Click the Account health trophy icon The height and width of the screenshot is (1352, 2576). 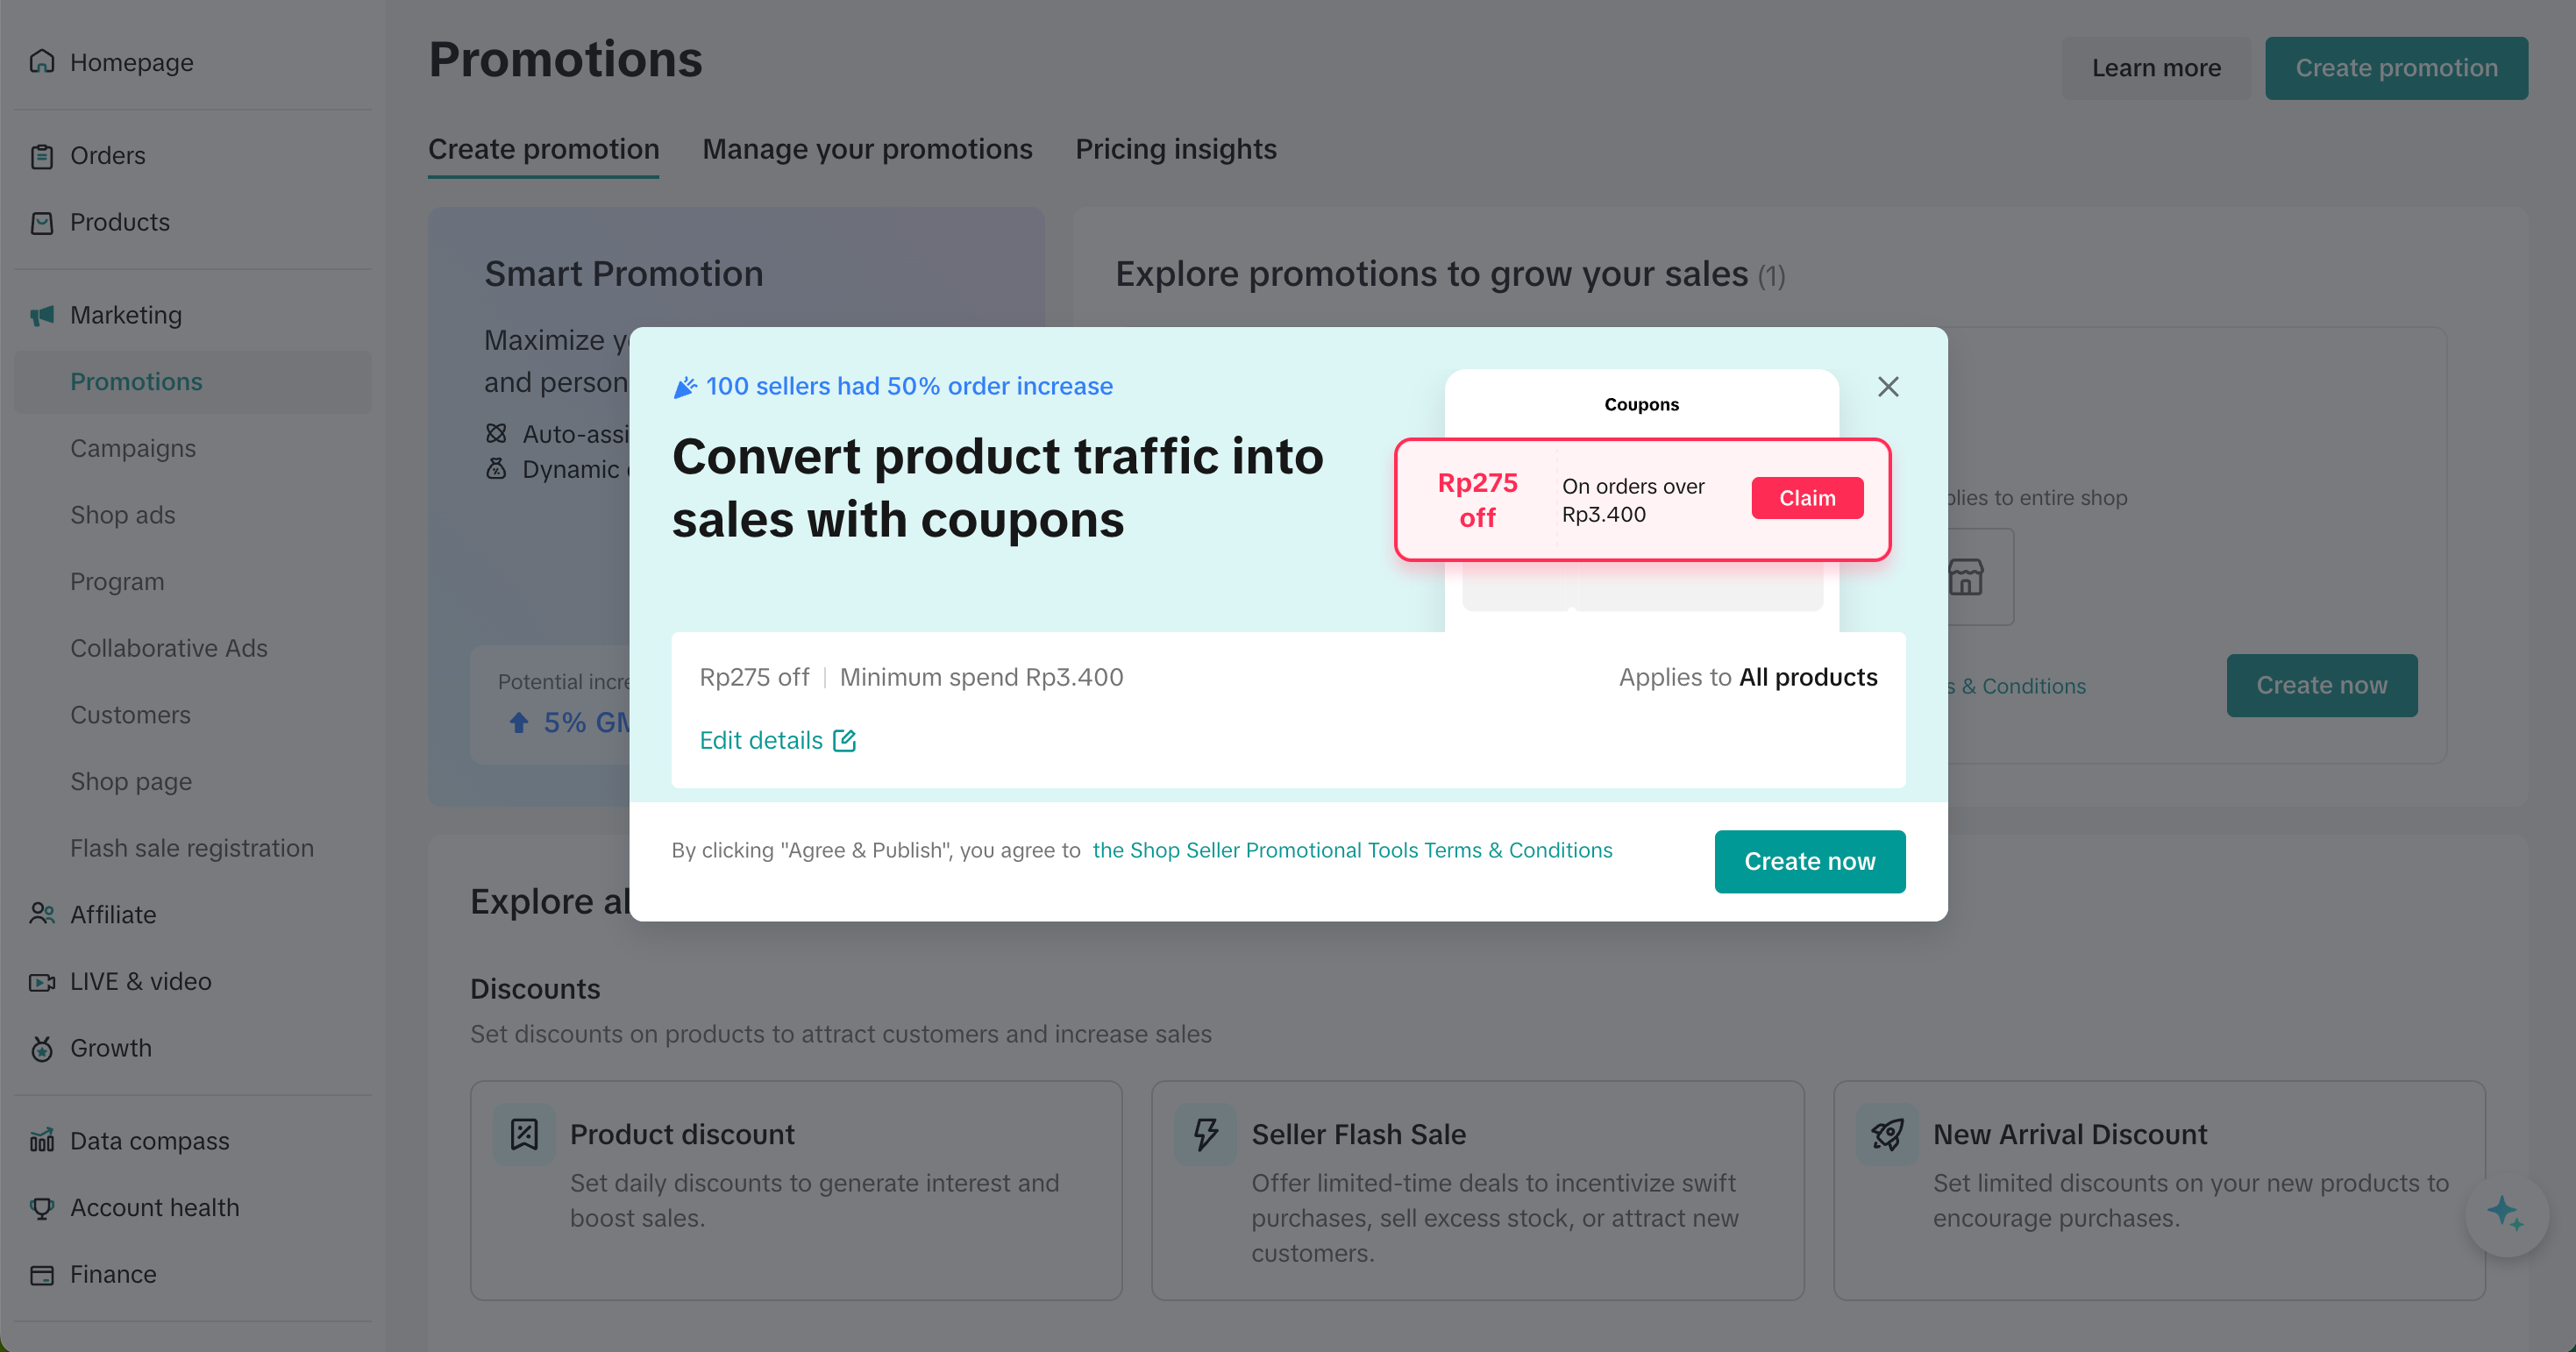[x=42, y=1207]
